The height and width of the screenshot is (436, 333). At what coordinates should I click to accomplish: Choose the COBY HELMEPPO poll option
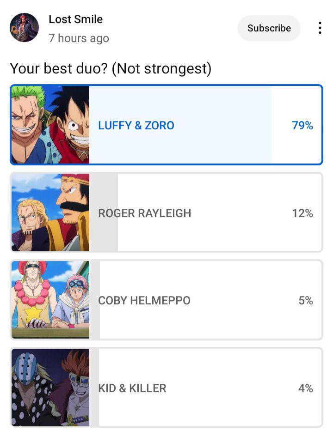(166, 300)
